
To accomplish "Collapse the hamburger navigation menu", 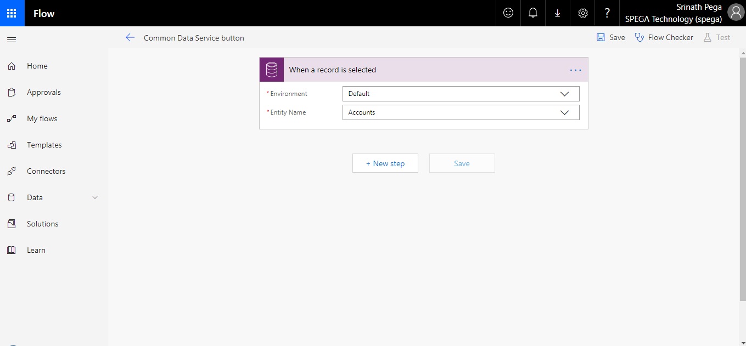I will point(12,39).
